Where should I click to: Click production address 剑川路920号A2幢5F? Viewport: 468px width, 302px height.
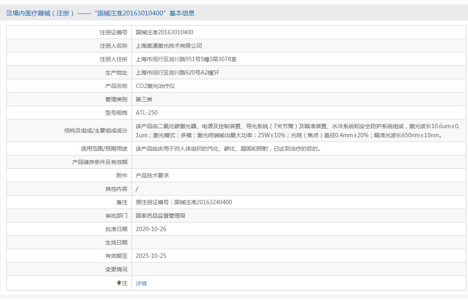[x=177, y=73]
